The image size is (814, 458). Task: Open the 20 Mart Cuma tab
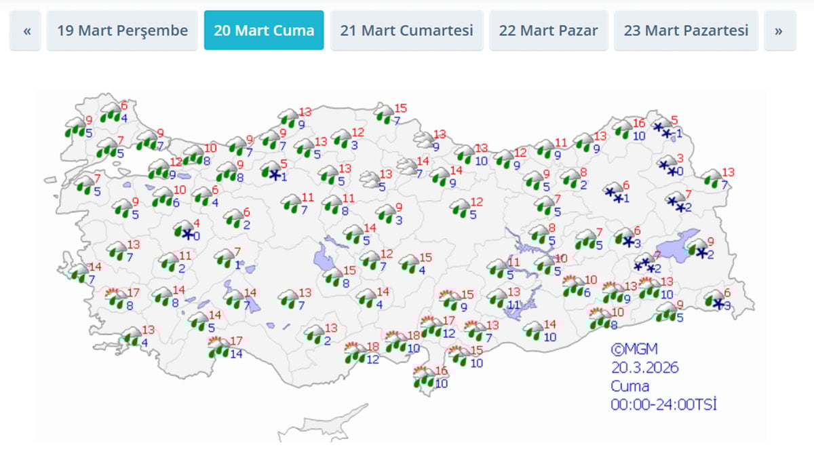pyautogui.click(x=264, y=31)
